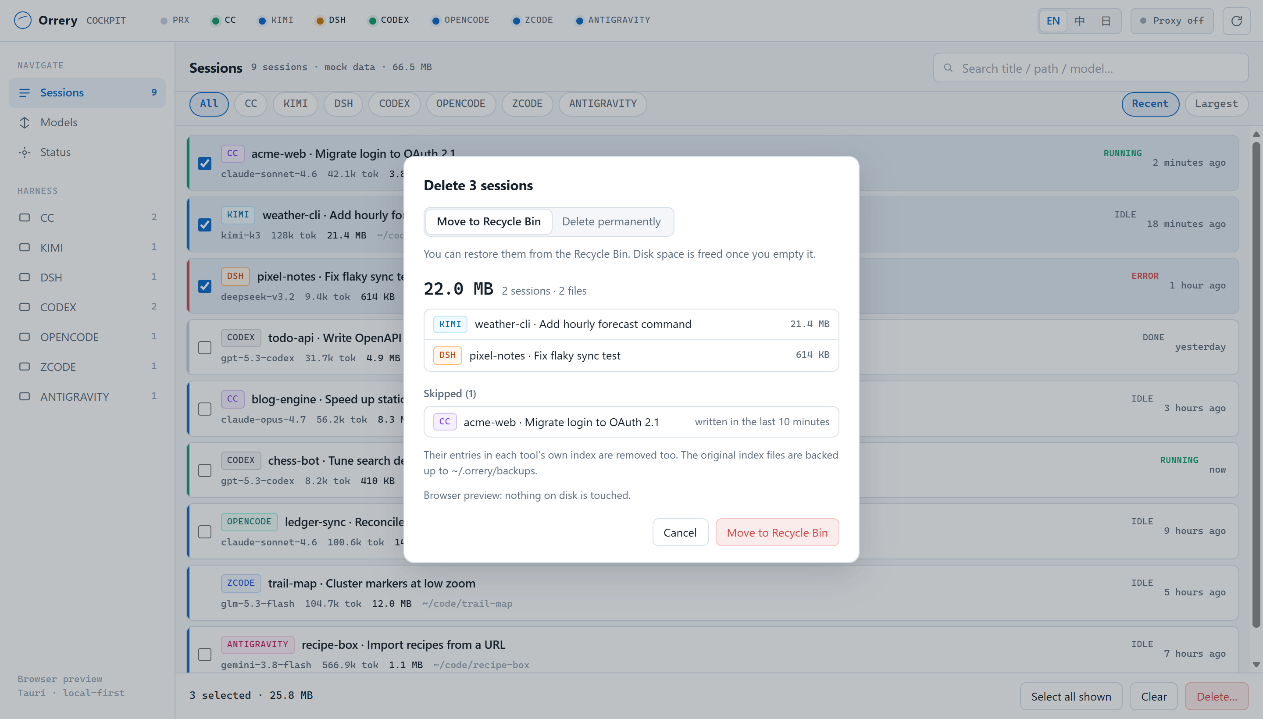Viewport: 1263px width, 719px height.
Task: Click the ZCODE status dot in header
Action: 516,21
